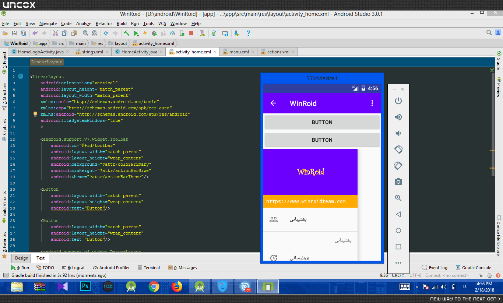This screenshot has width=503, height=303.
Task: Open the Gradle Console button
Action: [474, 268]
